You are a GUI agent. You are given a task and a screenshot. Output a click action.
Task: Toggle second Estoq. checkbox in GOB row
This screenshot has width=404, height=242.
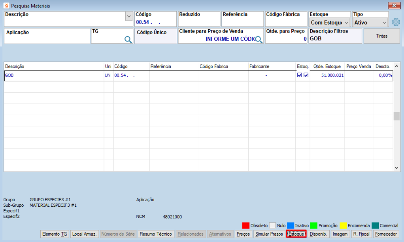point(306,75)
